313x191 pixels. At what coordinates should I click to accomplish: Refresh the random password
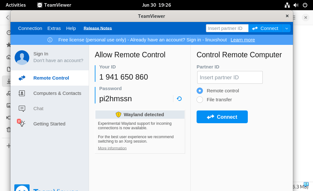point(179,99)
